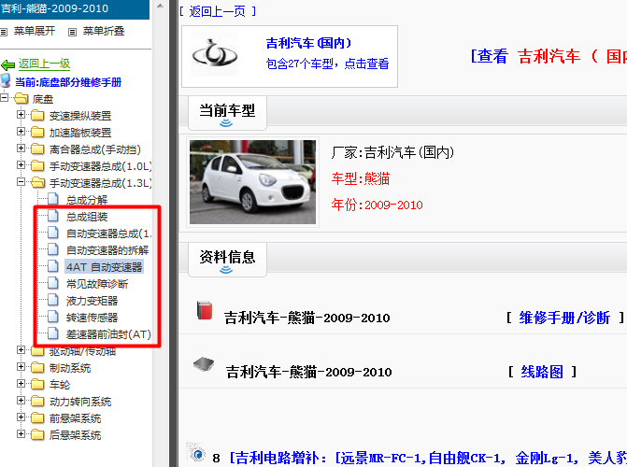Collapse the 底盘 root tree node
The height and width of the screenshot is (467, 627).
click(x=4, y=97)
